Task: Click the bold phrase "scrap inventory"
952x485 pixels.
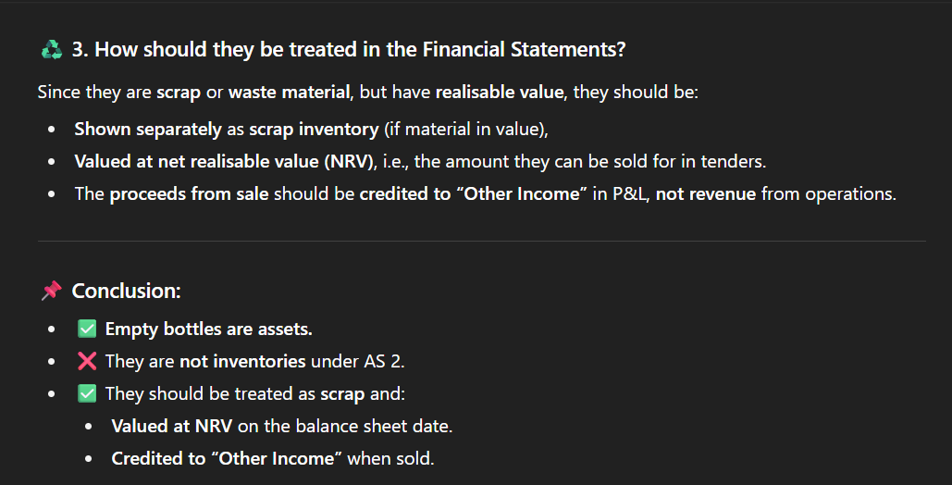Action: click(314, 130)
